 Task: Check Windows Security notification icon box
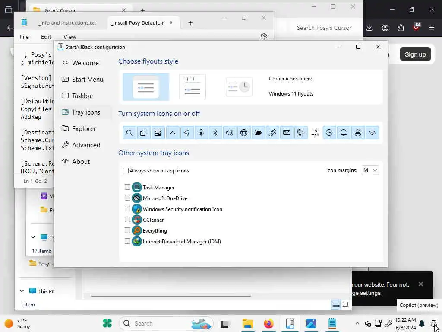tap(127, 209)
